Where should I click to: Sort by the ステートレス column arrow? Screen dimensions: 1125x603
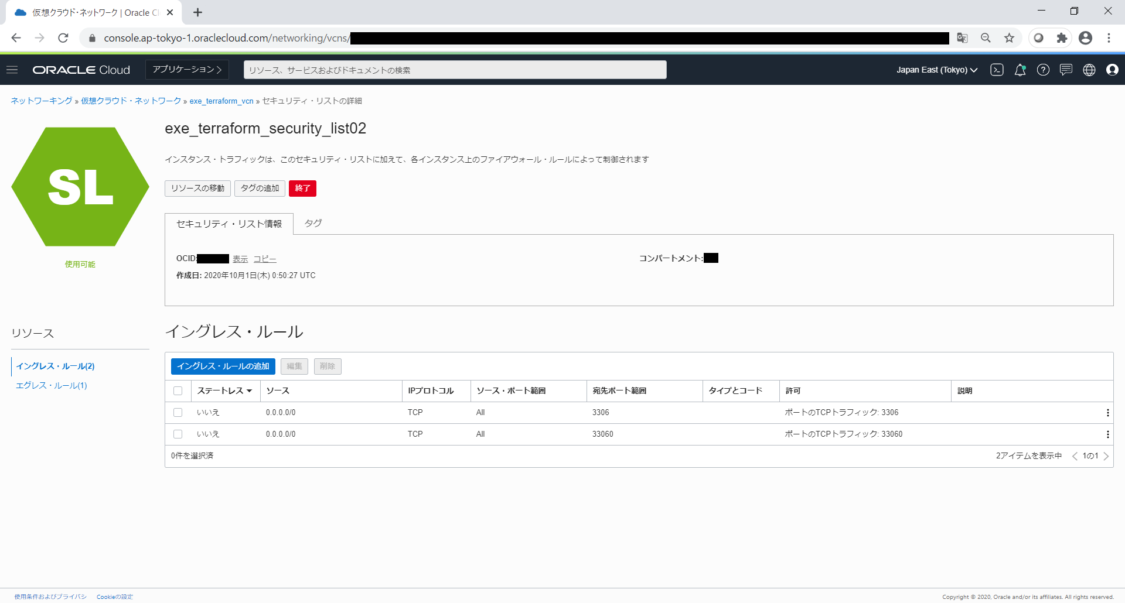point(250,391)
